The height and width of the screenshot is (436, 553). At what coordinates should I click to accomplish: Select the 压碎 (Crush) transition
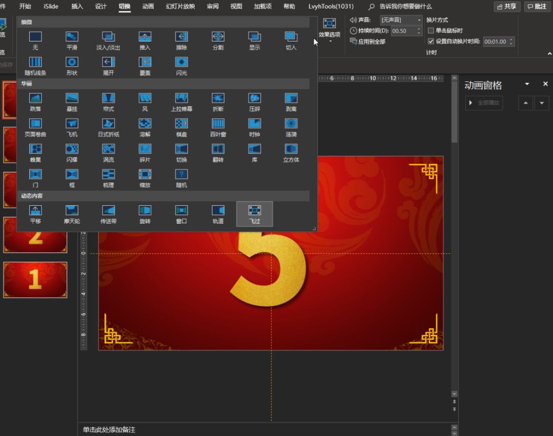(x=254, y=102)
